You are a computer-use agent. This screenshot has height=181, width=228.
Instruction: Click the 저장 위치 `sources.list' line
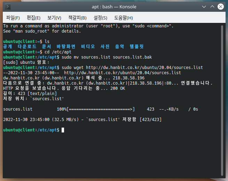33,99
